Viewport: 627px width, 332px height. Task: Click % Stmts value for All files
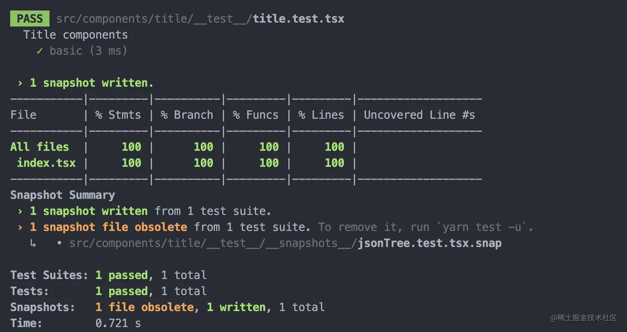coord(131,147)
